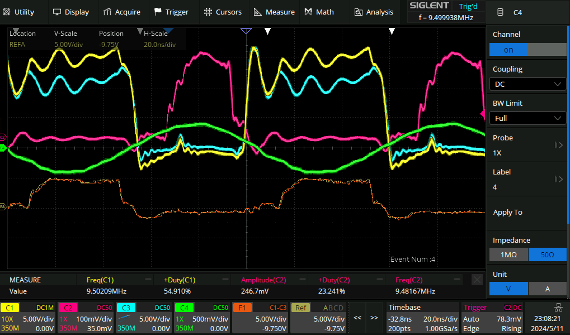
Task: Set unit to A (amperes)
Action: click(x=547, y=289)
